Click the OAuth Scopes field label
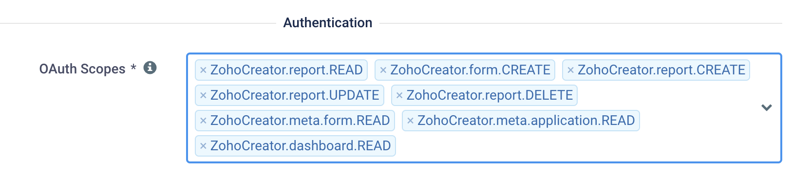This screenshot has width=792, height=177. 82,69
